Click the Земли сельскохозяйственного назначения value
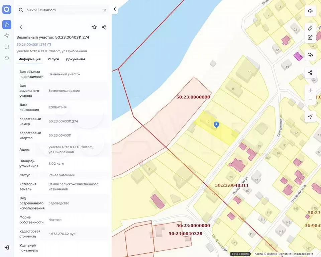 (74, 187)
